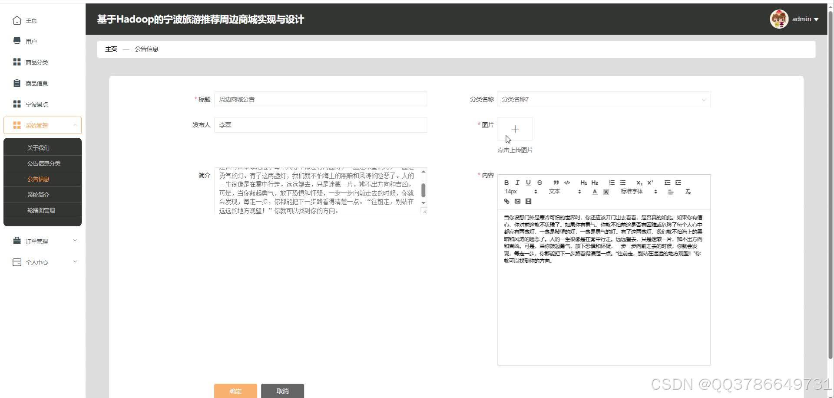The image size is (834, 398).
Task: Open the 分类名称7 category dropdown
Action: (604, 99)
